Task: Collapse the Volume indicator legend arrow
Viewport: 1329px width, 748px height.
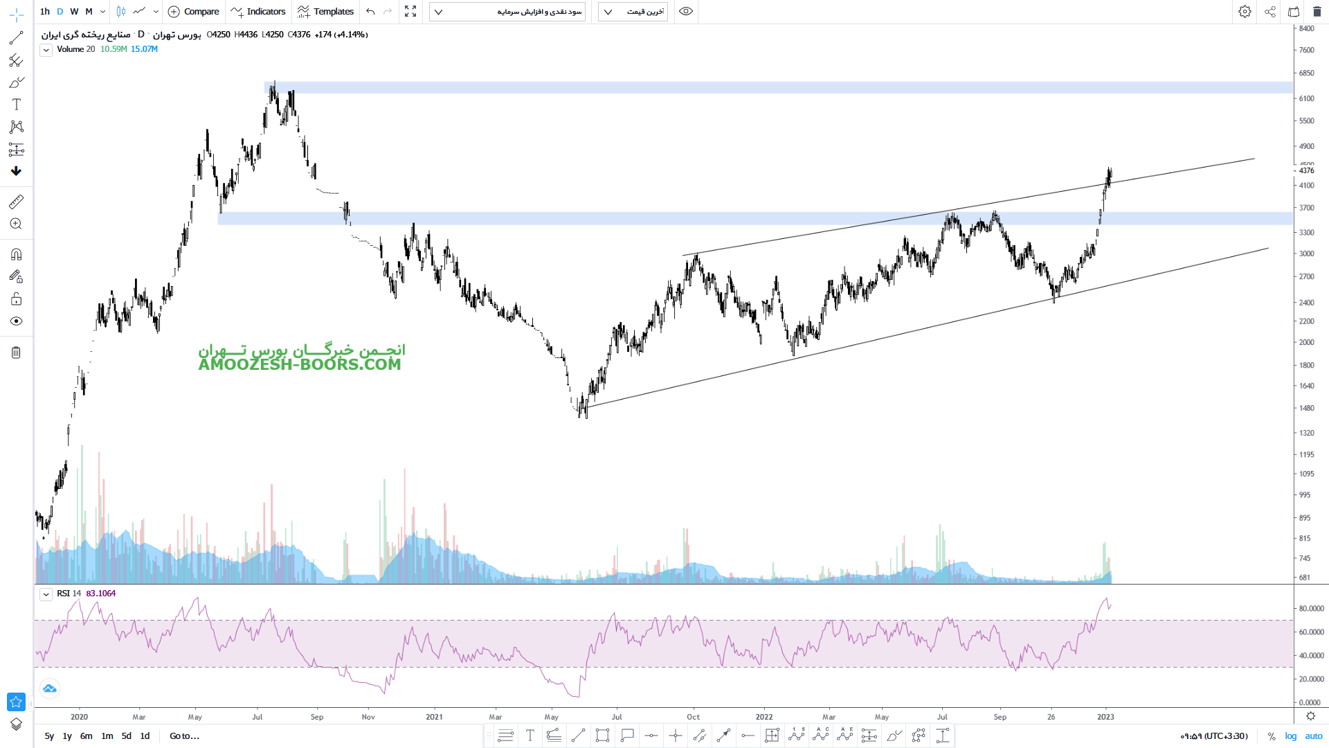Action: click(x=46, y=50)
